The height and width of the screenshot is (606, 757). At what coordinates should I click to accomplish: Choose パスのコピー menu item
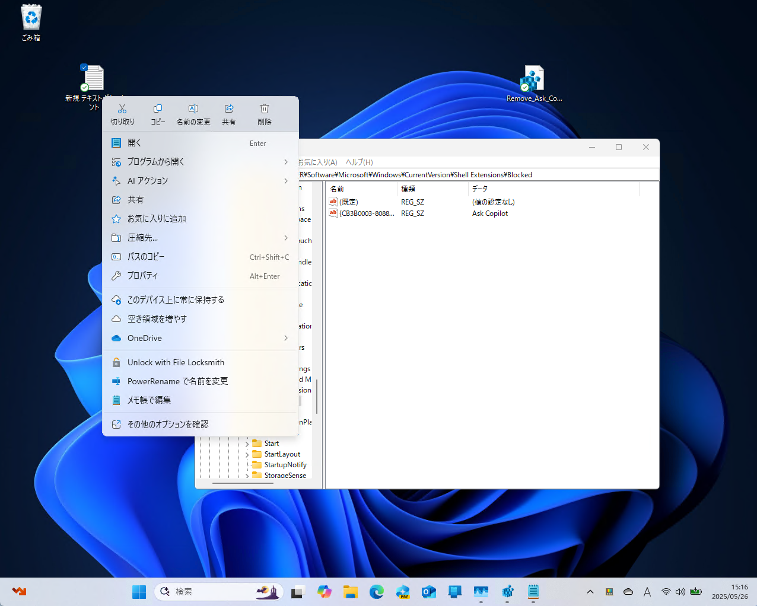point(201,257)
